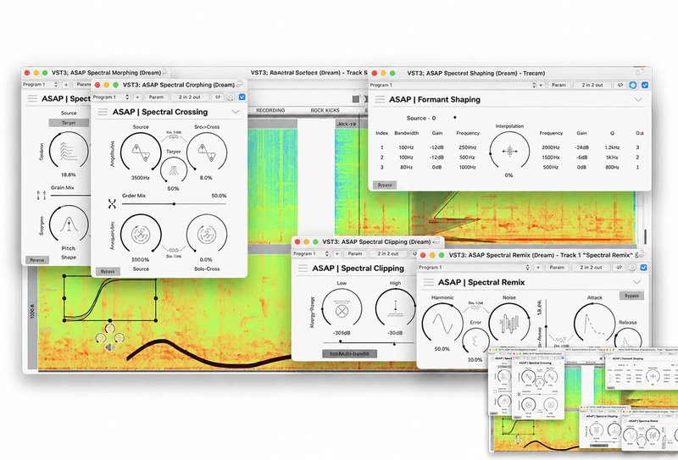
Task: Click the Noise knob in Spectral Remix
Action: (x=509, y=323)
